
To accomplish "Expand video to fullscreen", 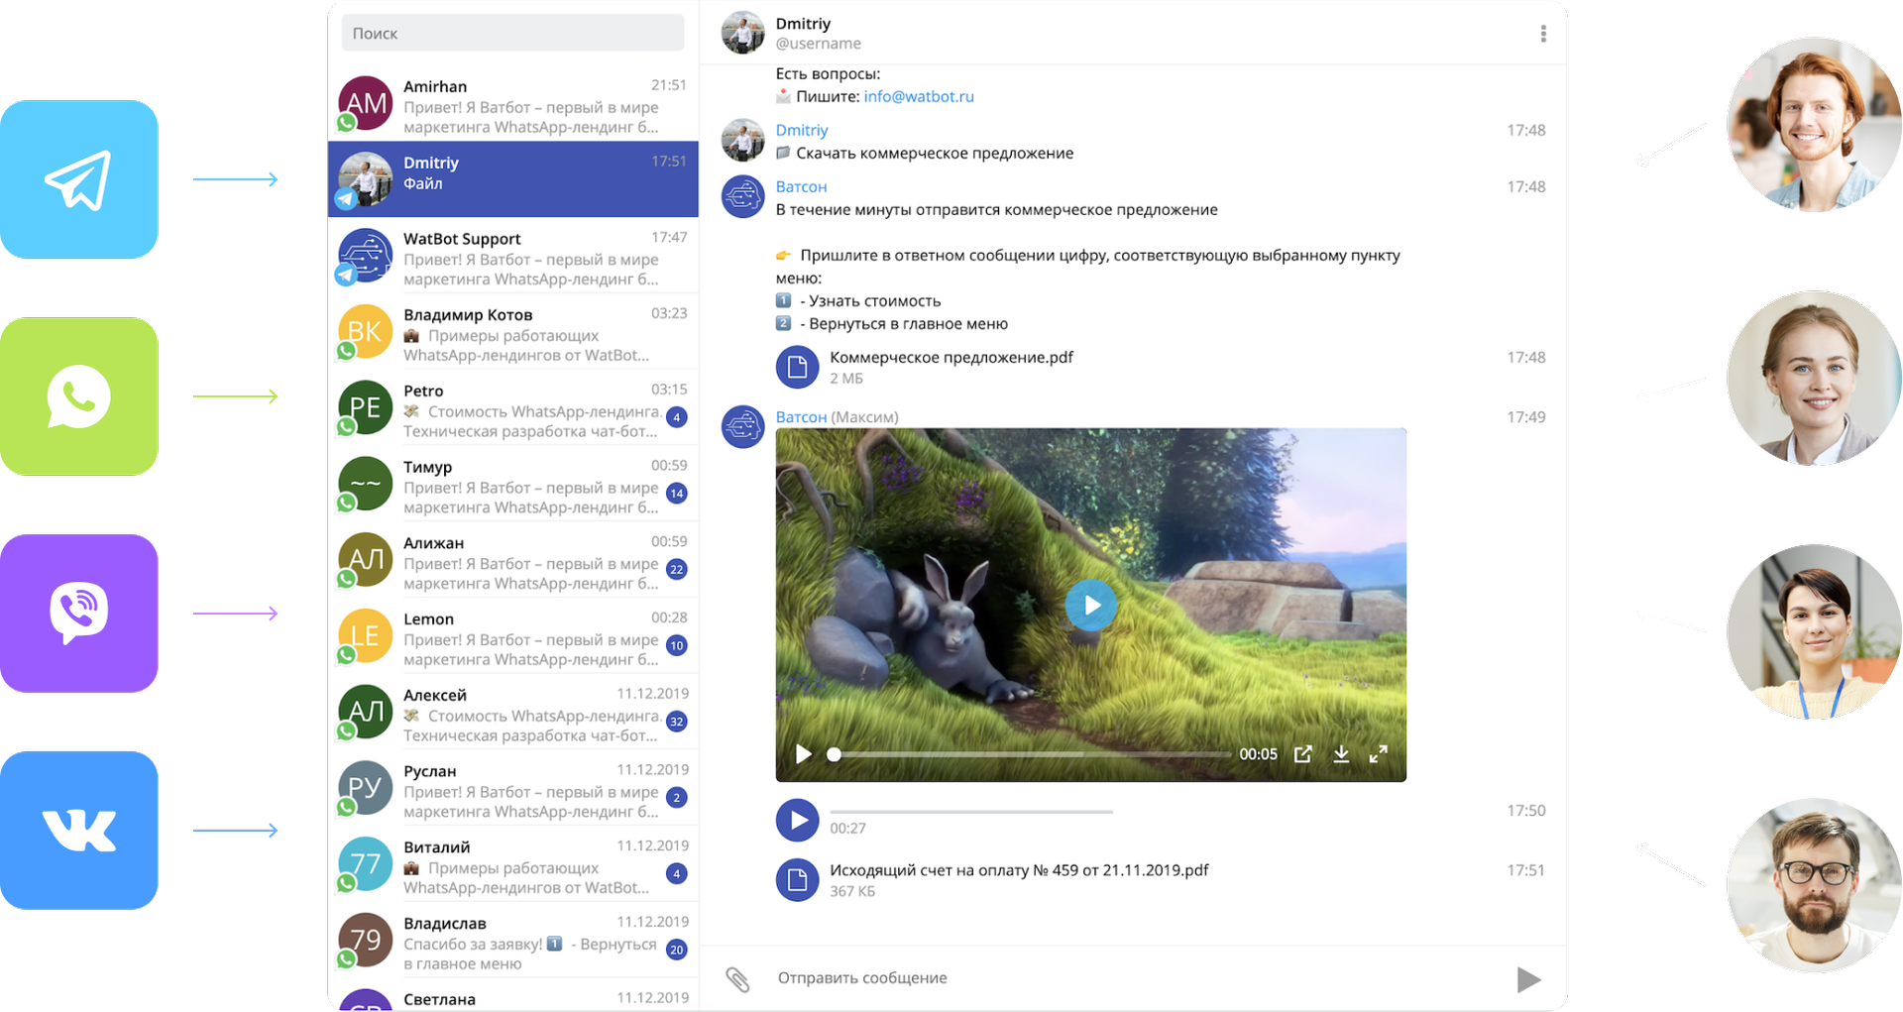I will tap(1379, 754).
